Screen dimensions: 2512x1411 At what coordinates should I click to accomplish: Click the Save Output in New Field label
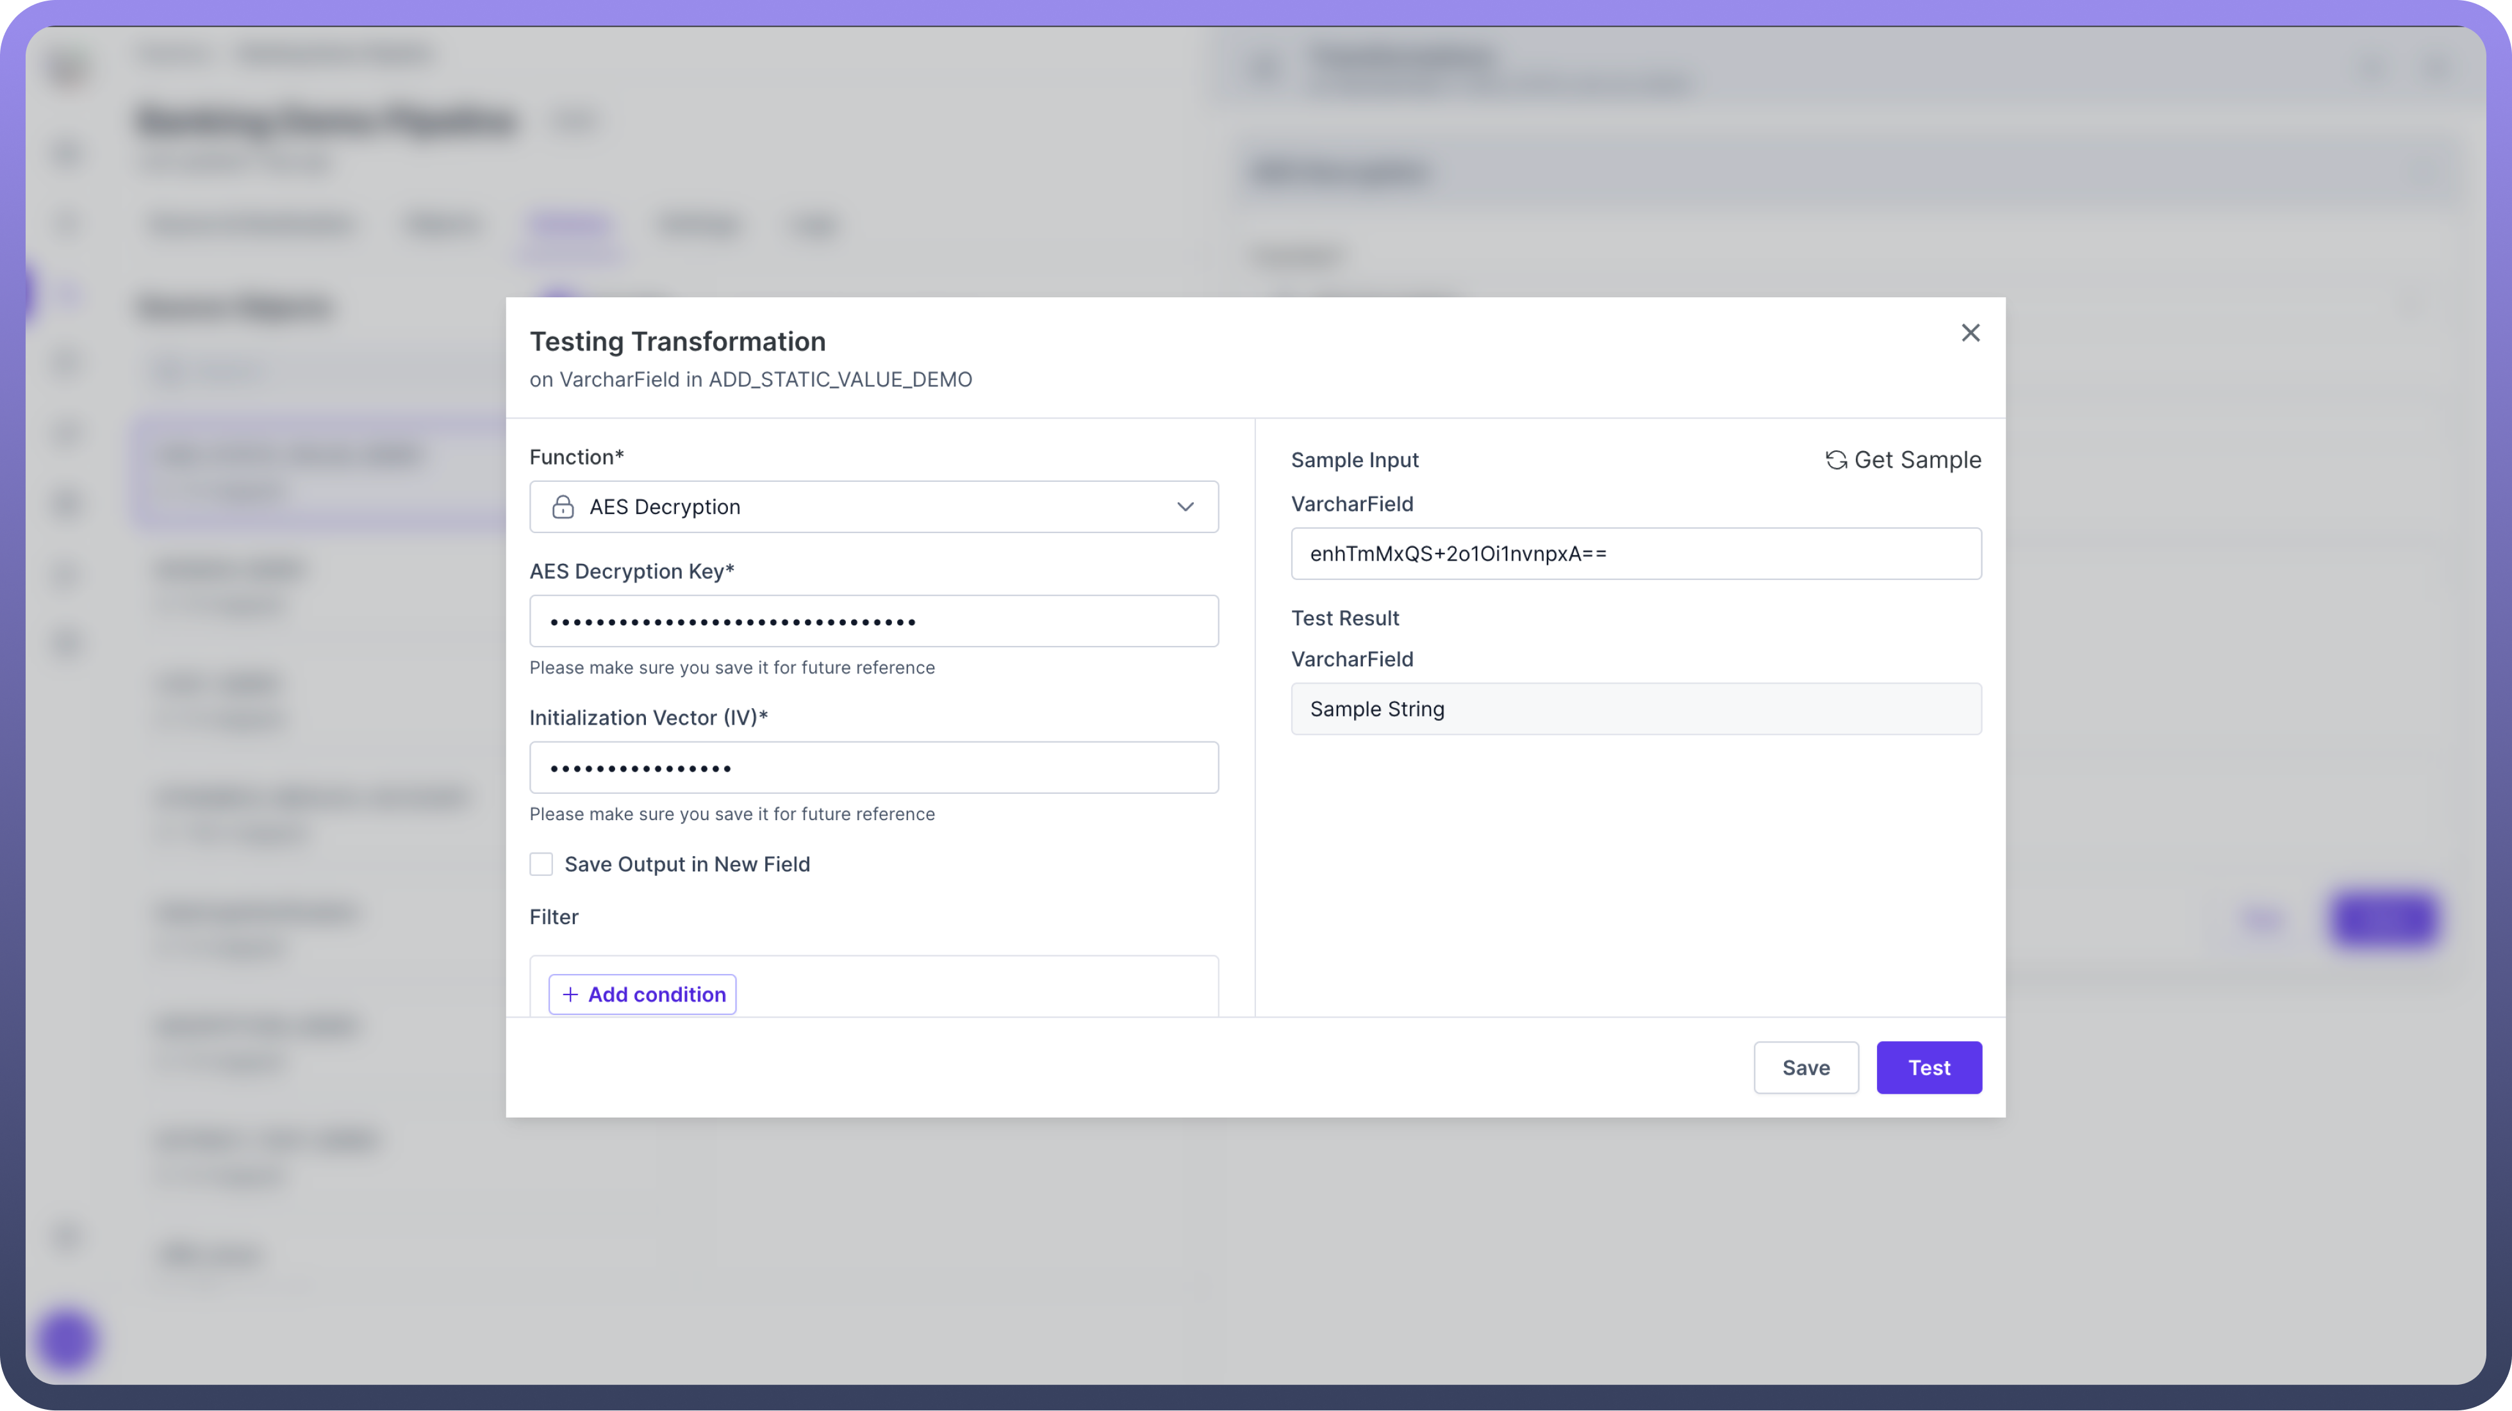click(x=686, y=864)
